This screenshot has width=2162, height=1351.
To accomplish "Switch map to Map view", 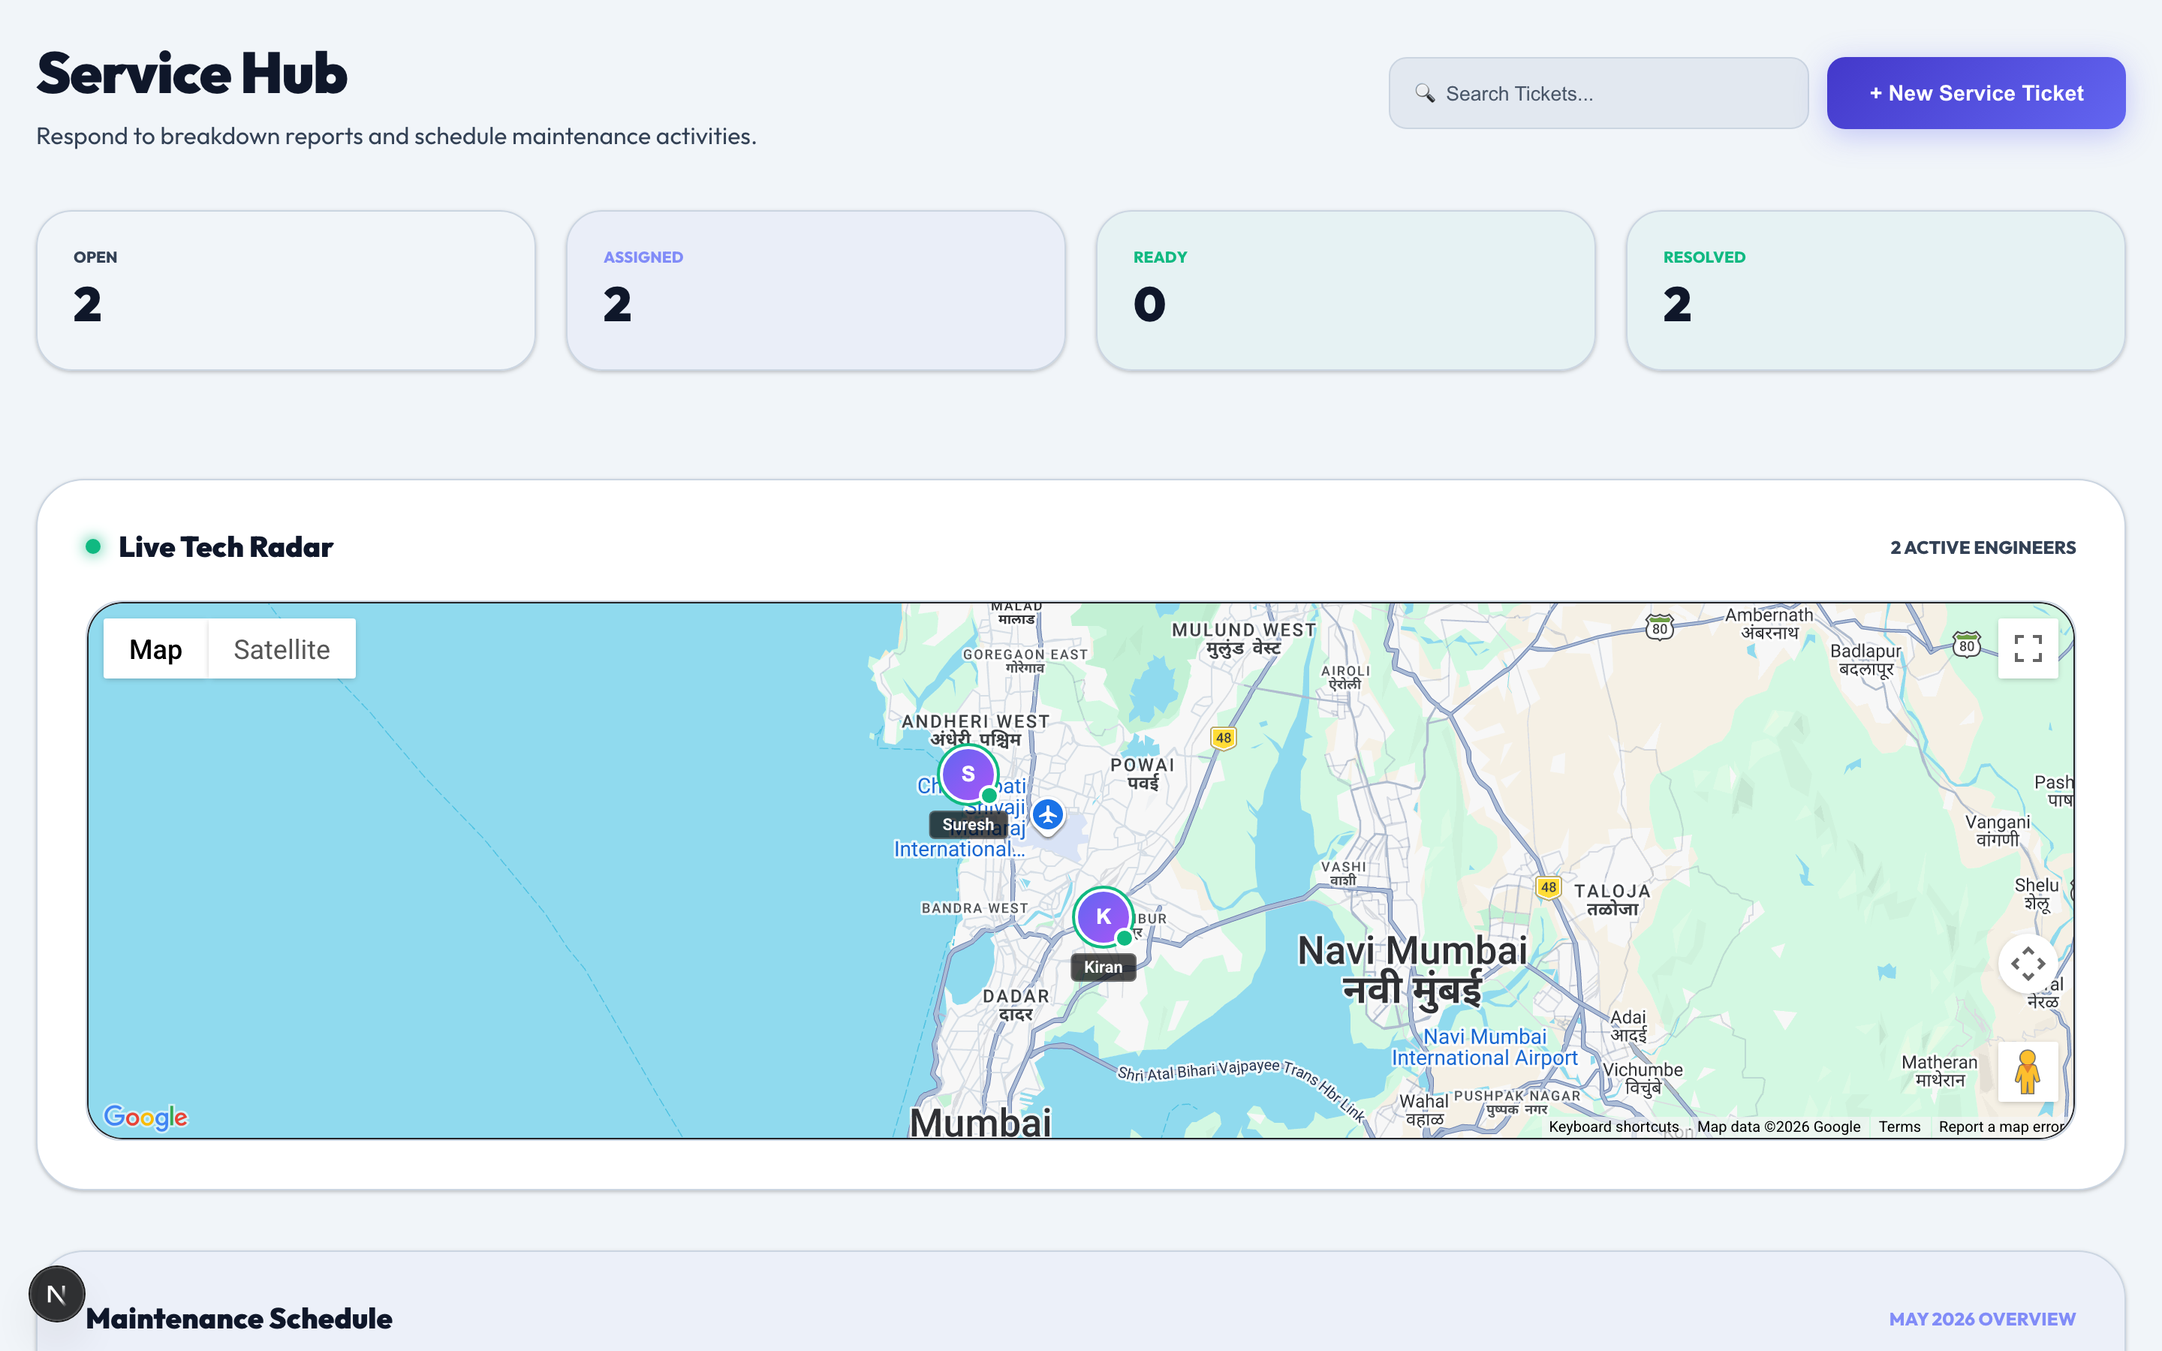I will (x=155, y=648).
